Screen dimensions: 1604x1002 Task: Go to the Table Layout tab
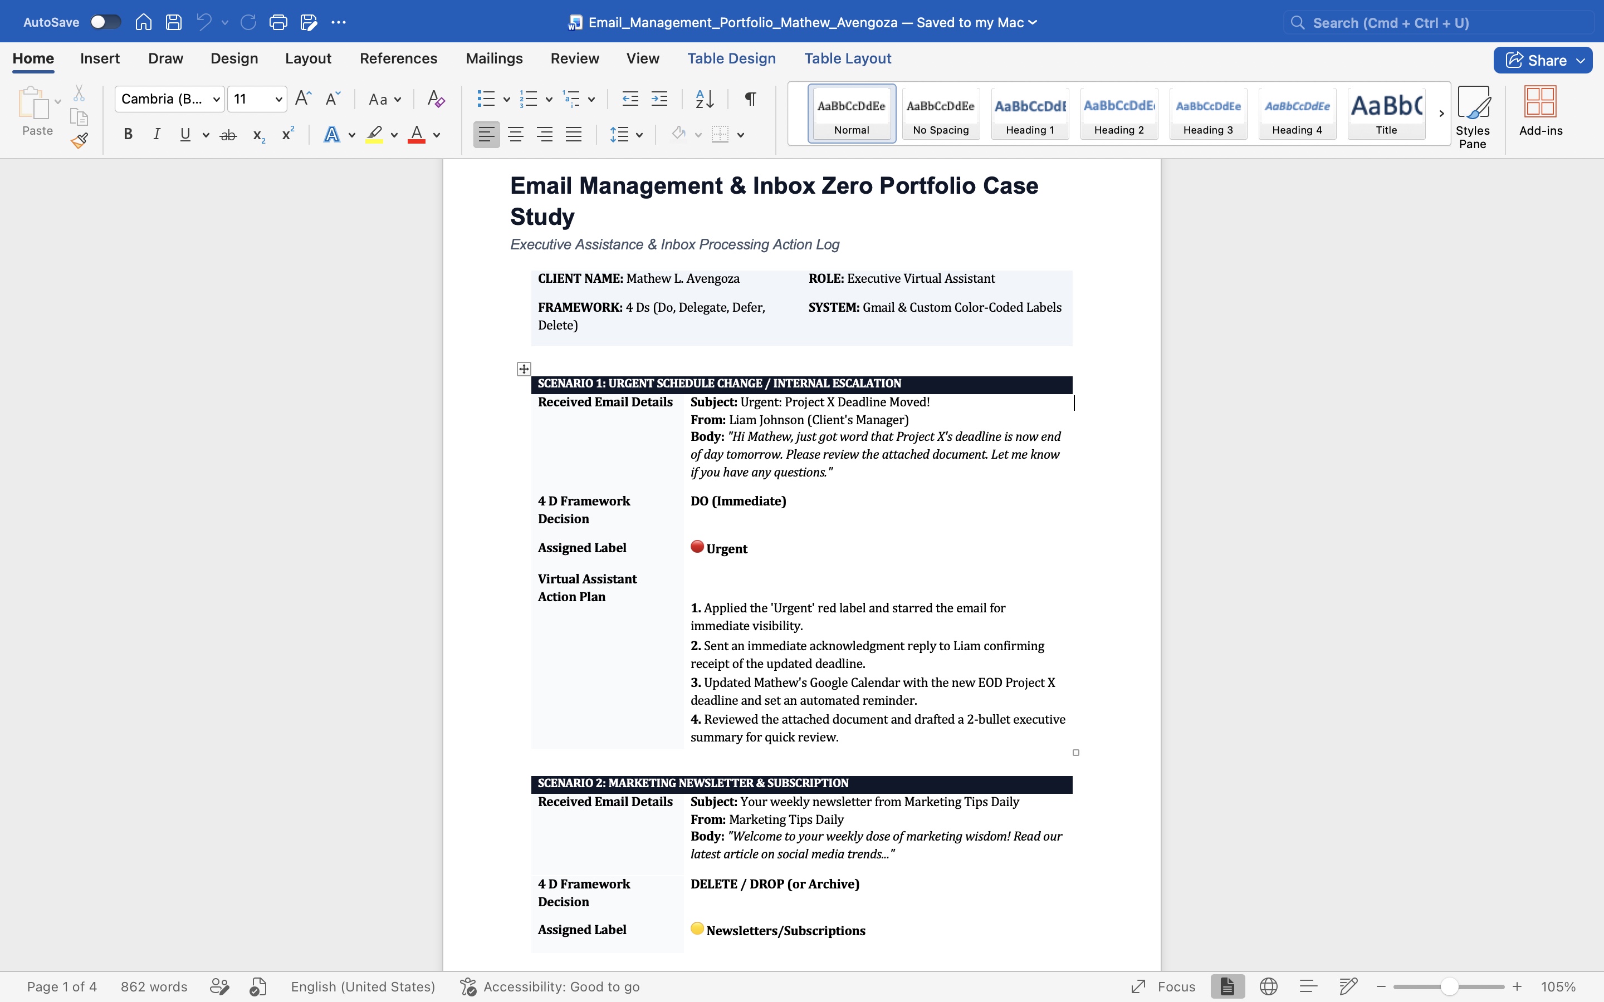[847, 58]
